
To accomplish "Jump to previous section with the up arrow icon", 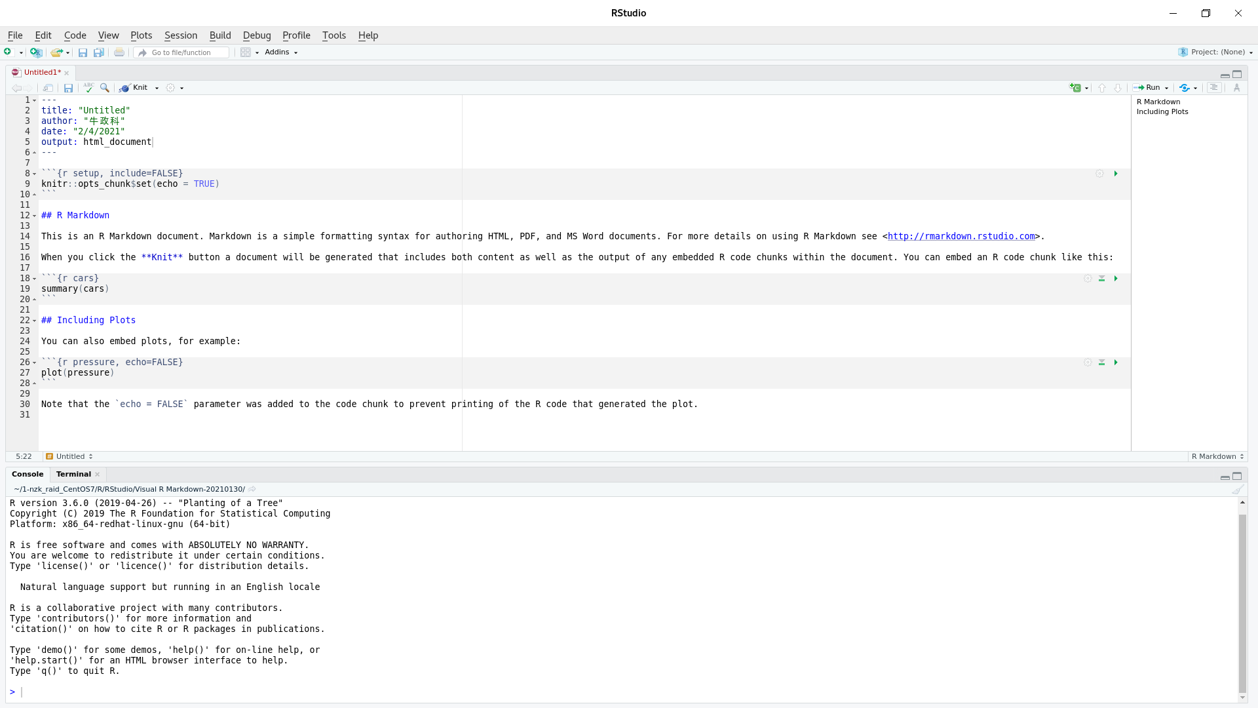I will point(1103,87).
